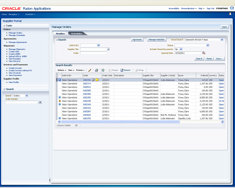Click the Save... button
The width and height of the screenshot is (235, 188).
(x=220, y=59)
